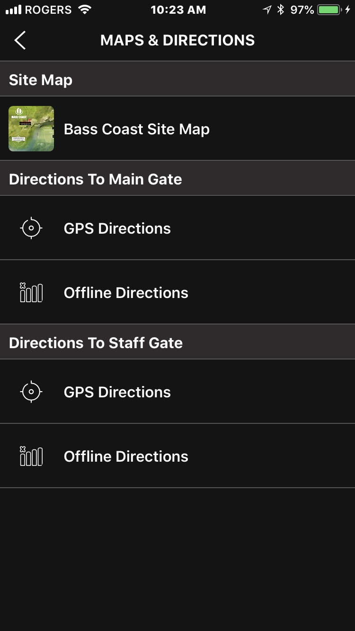Tap the MAPS & DIRECTIONS page title
This screenshot has height=631, width=355.
[177, 41]
